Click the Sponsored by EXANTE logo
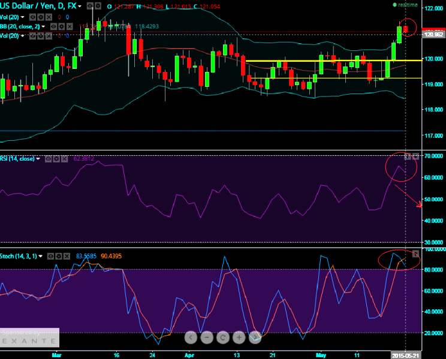Image resolution: width=446 pixels, height=359 pixels. point(29,337)
